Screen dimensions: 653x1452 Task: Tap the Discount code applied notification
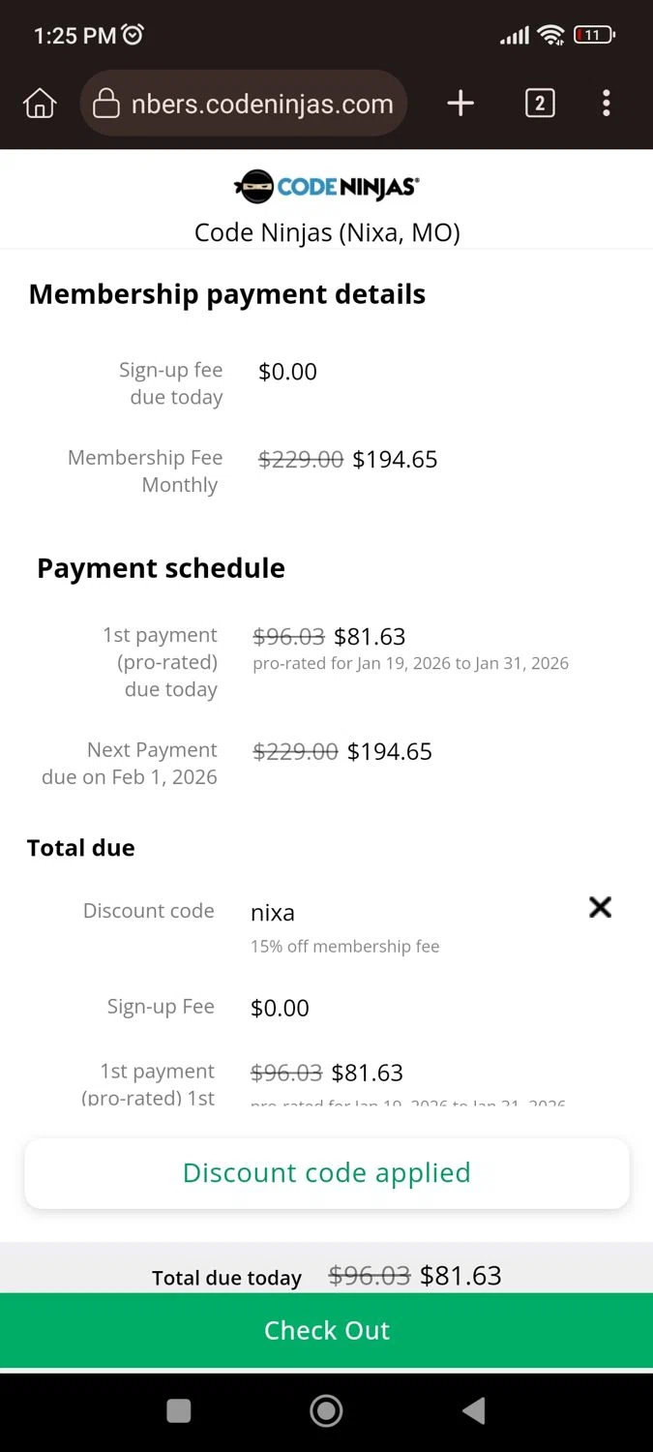327,1173
